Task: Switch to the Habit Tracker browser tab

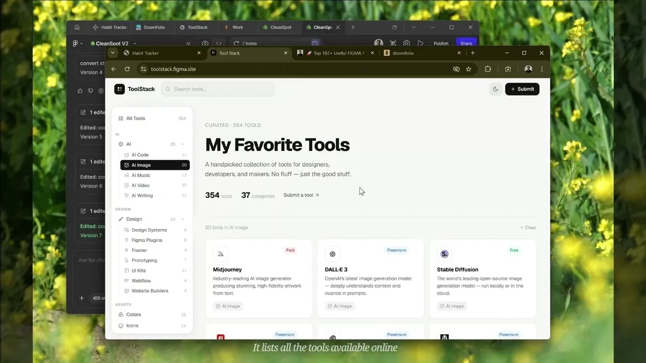Action: pyautogui.click(x=162, y=53)
